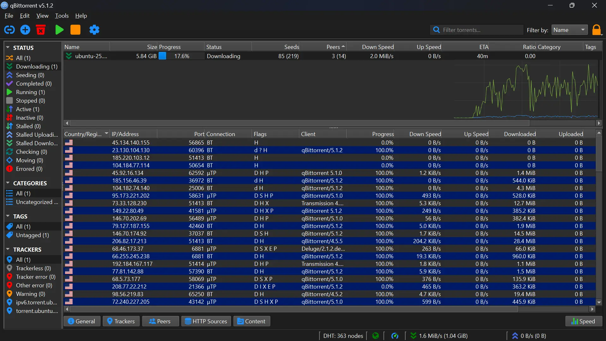Screen dimensions: 606x341
Task: Switch to the HTTP Sources tab
Action: 206,321
